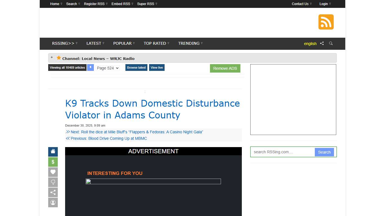Click the Remove ADS button
The height and width of the screenshot is (216, 385).
click(225, 68)
